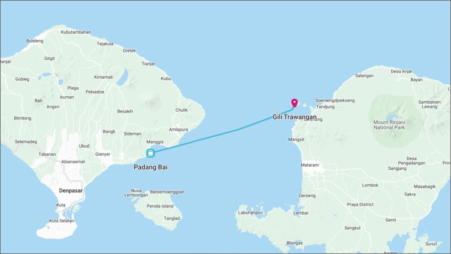The image size is (451, 254).
Task: Click the Kintamali label near lake
Action: tap(103, 77)
